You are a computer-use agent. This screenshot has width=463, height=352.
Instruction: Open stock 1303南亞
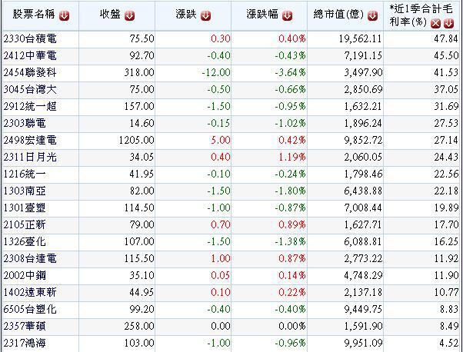[25, 191]
